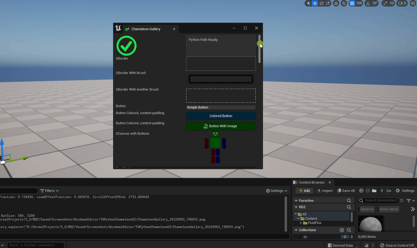The image size is (417, 248).
Task: Open asset filter options dropdown
Action: coord(411,200)
